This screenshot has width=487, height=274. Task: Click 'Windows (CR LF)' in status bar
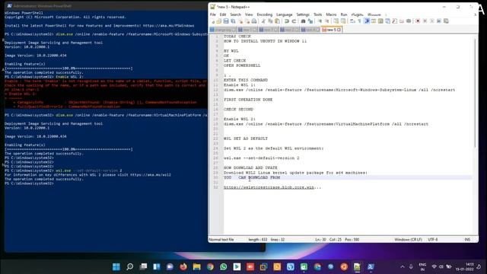coord(408,240)
